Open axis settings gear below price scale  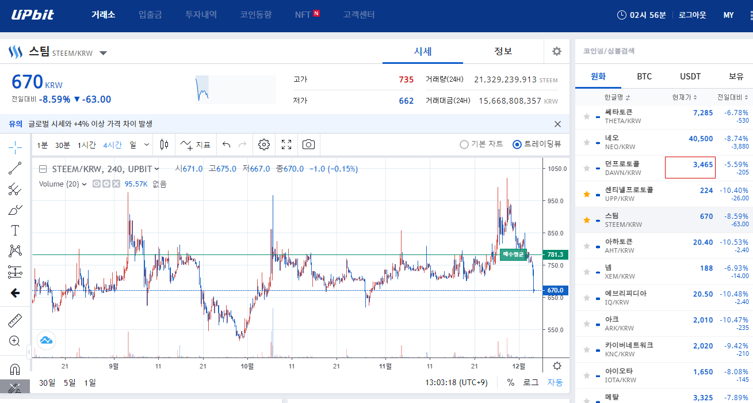coord(557,366)
